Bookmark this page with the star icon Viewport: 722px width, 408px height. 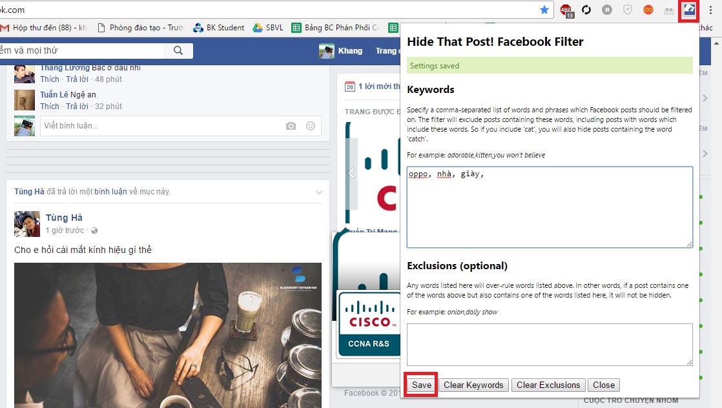pos(544,10)
